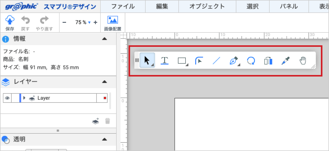329x151 pixels.
Task: Select the direct path selection tool
Action: (x=199, y=60)
